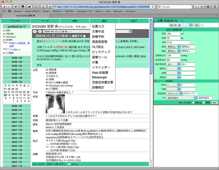219x170 pixels.
Task: Click the main page vertical scrollbar thumb
Action: click(151, 47)
